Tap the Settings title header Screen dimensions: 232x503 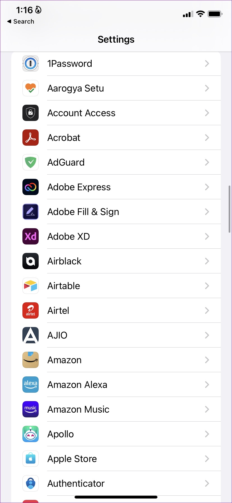tap(116, 40)
